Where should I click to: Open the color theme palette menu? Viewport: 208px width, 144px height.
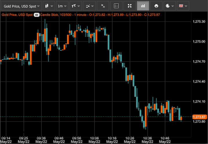[x=169, y=6]
